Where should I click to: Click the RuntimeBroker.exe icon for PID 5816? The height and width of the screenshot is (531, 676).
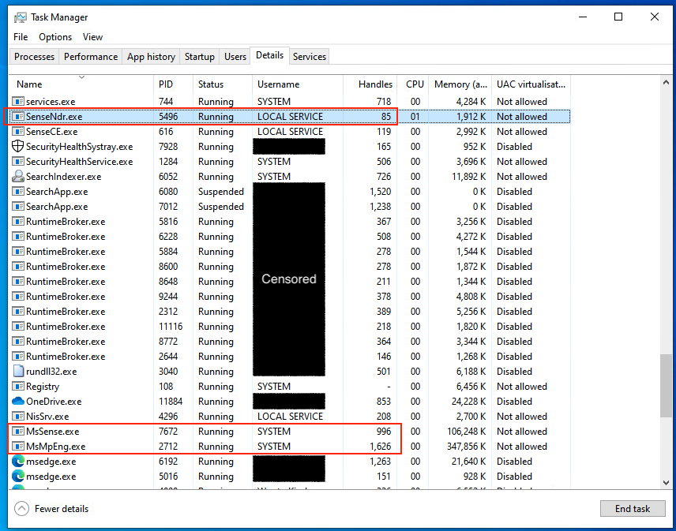18,222
